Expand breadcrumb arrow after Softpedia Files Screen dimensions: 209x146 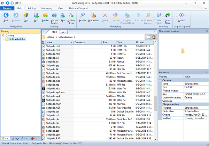(x=75, y=37)
